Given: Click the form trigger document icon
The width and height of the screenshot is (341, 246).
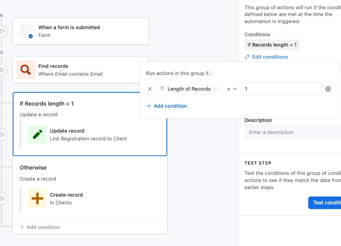Looking at the screenshot, I should [26, 31].
